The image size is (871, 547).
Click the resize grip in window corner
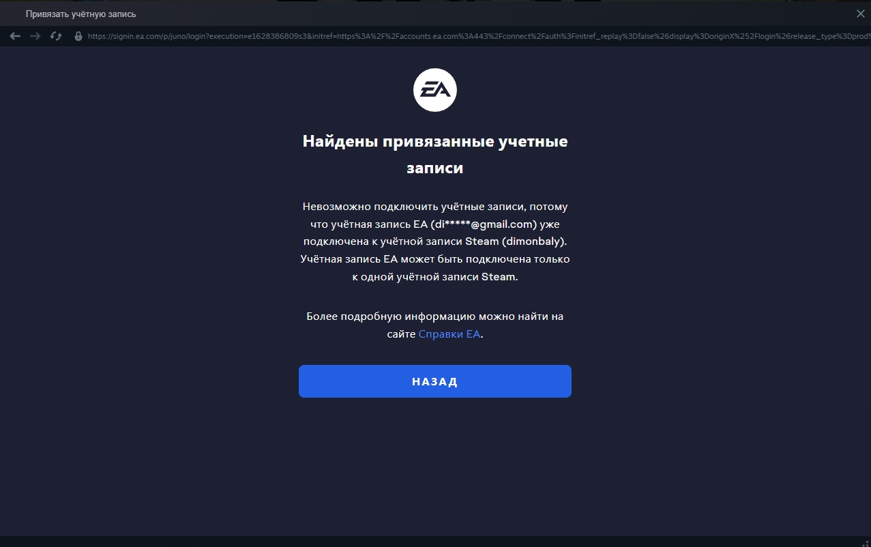pyautogui.click(x=865, y=542)
